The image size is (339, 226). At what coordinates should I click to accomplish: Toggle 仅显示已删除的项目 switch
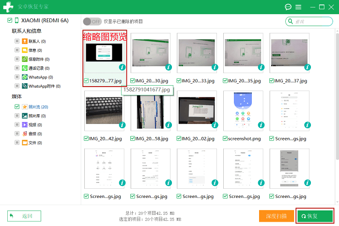click(x=92, y=21)
